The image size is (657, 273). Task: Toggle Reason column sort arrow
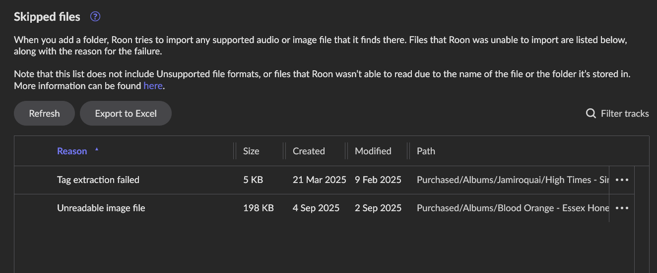(97, 149)
